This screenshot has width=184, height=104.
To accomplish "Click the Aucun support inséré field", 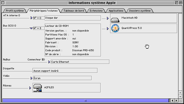I will (65, 70).
